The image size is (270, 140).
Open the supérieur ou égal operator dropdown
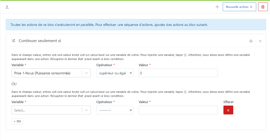(x=115, y=73)
